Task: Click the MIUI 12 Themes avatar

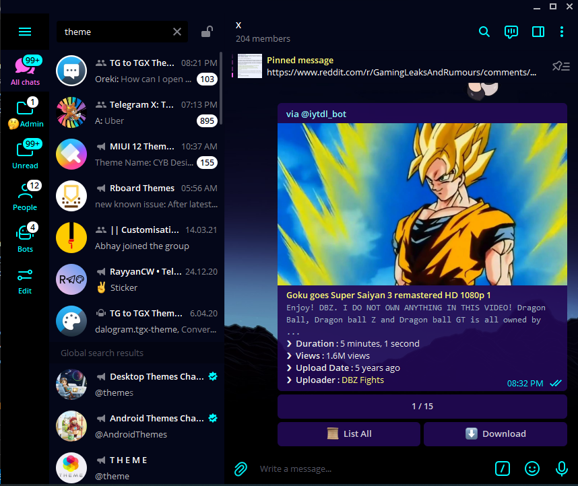Action: (71, 154)
